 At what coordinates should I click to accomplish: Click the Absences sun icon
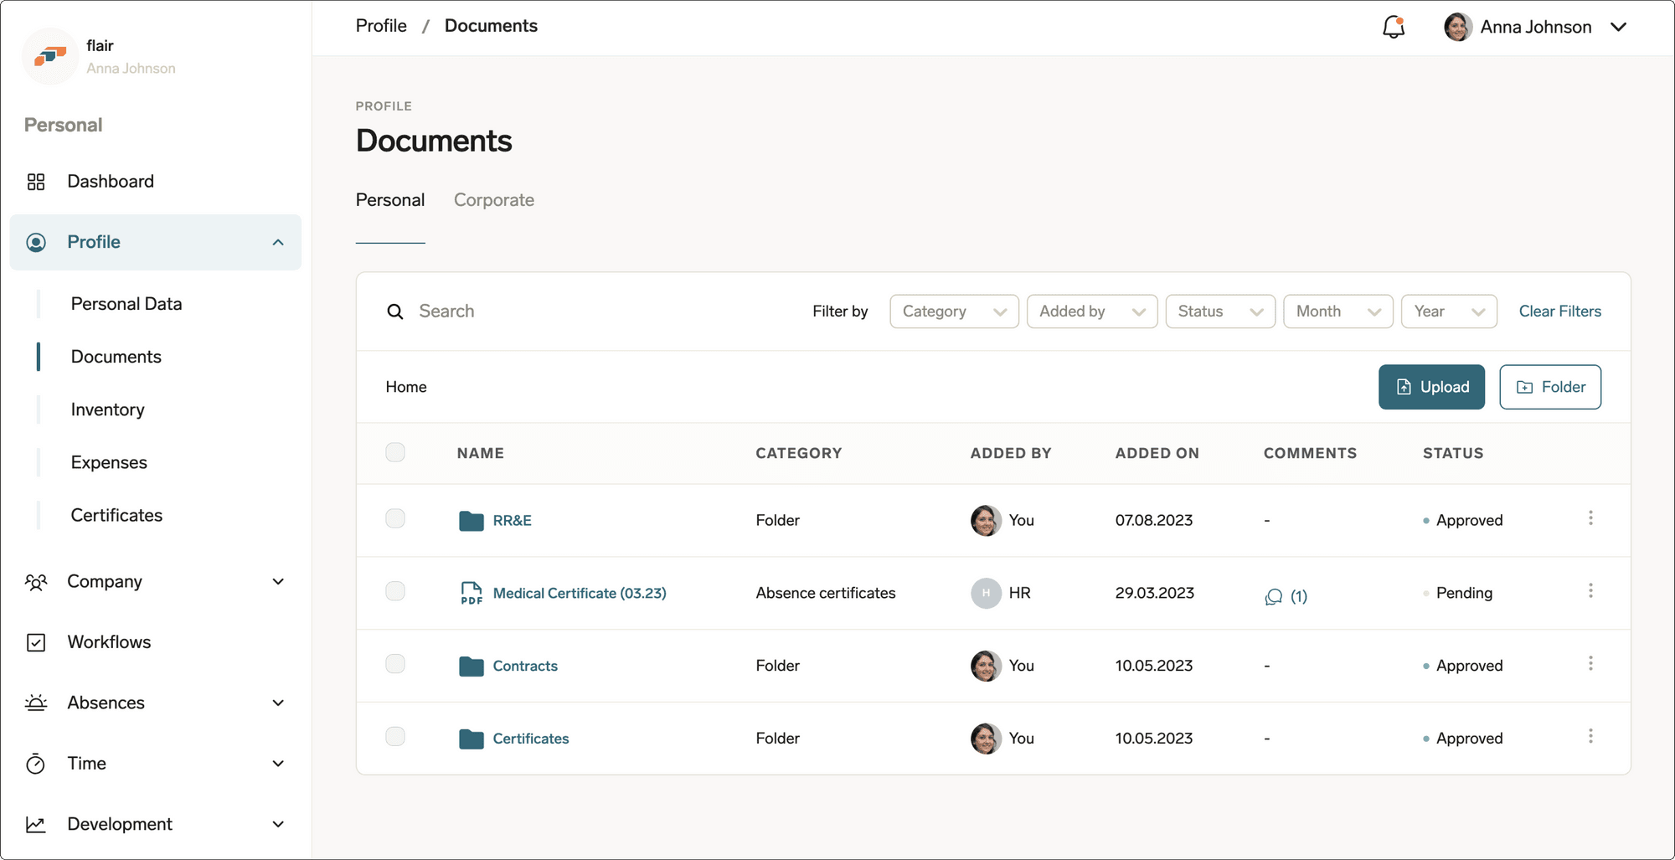36,703
